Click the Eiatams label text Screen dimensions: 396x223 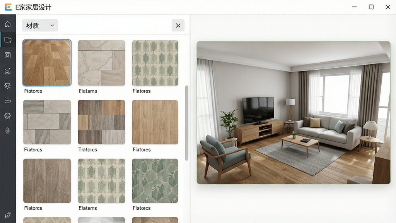(x=88, y=91)
